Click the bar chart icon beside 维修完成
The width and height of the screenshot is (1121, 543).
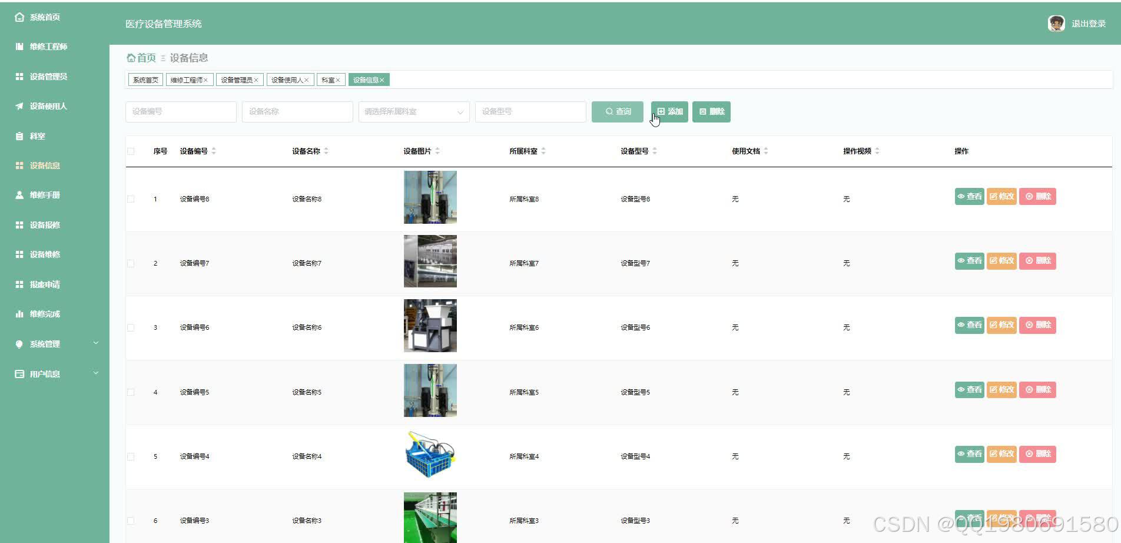(19, 314)
